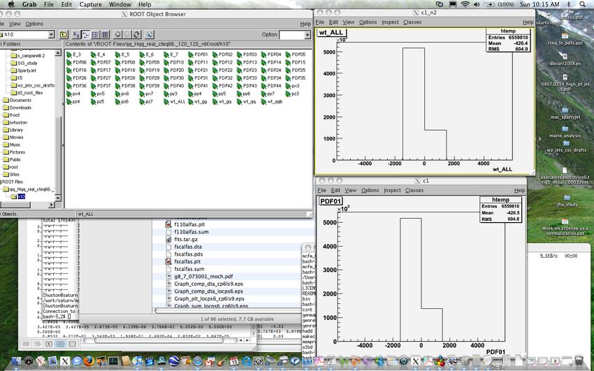Click the Option text input field
The height and width of the screenshot is (371, 594).
(291, 35)
